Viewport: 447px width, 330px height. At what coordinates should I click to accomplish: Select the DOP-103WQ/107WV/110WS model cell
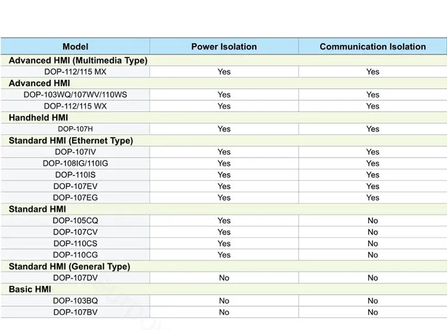pyautogui.click(x=75, y=95)
